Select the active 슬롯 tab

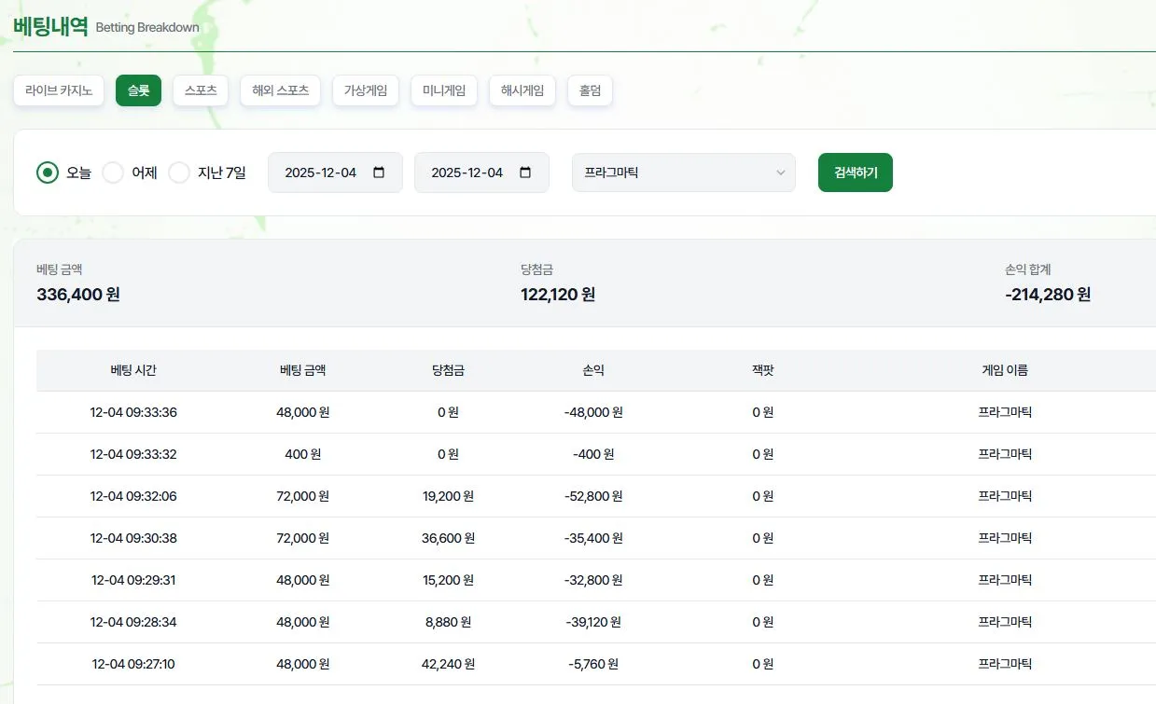click(x=138, y=90)
